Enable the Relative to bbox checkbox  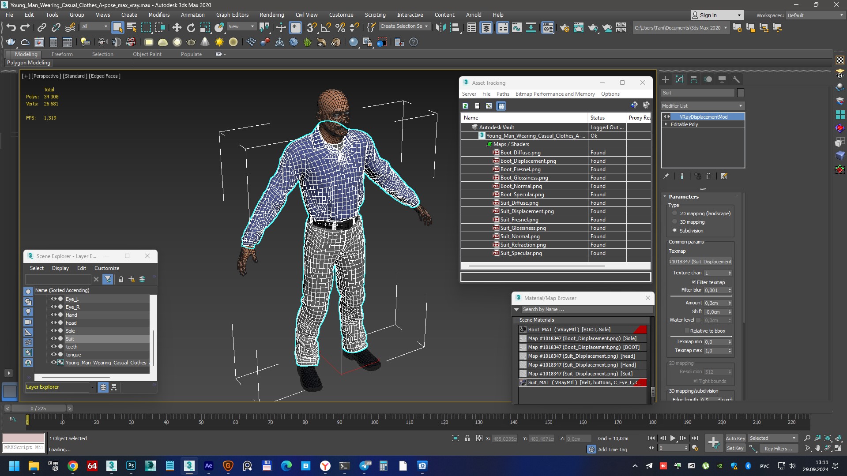[x=687, y=331]
